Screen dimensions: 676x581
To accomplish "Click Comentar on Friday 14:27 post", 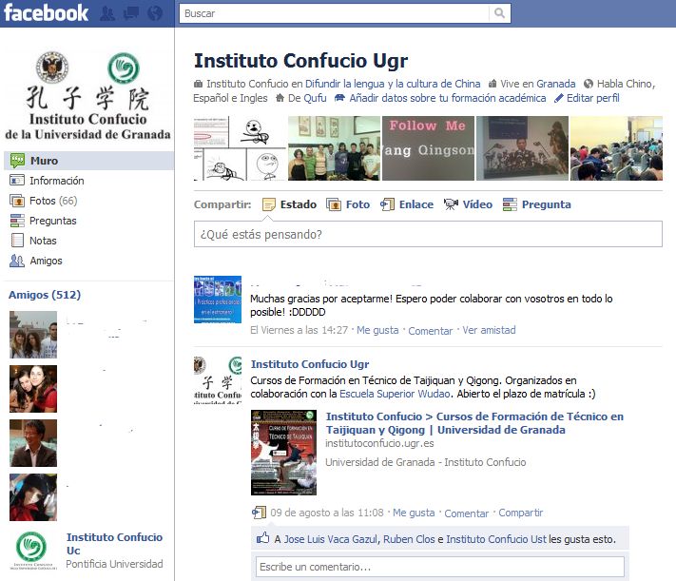I will click(x=431, y=331).
